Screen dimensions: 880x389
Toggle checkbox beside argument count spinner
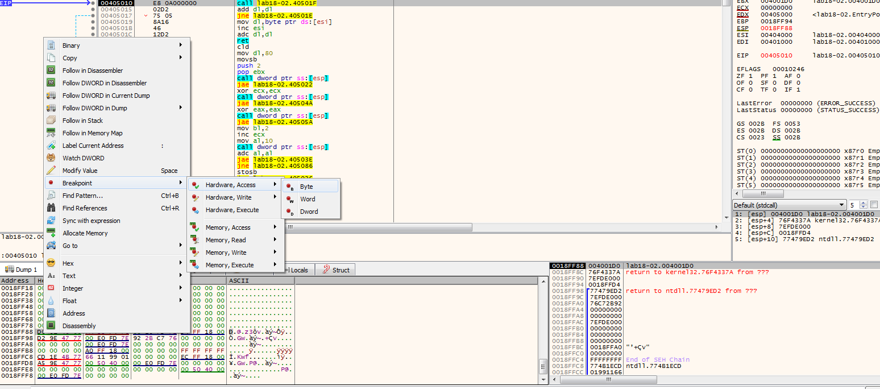(874, 205)
